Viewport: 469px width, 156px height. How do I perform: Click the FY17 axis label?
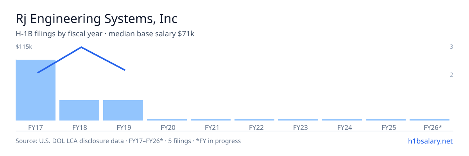[x=36, y=128]
